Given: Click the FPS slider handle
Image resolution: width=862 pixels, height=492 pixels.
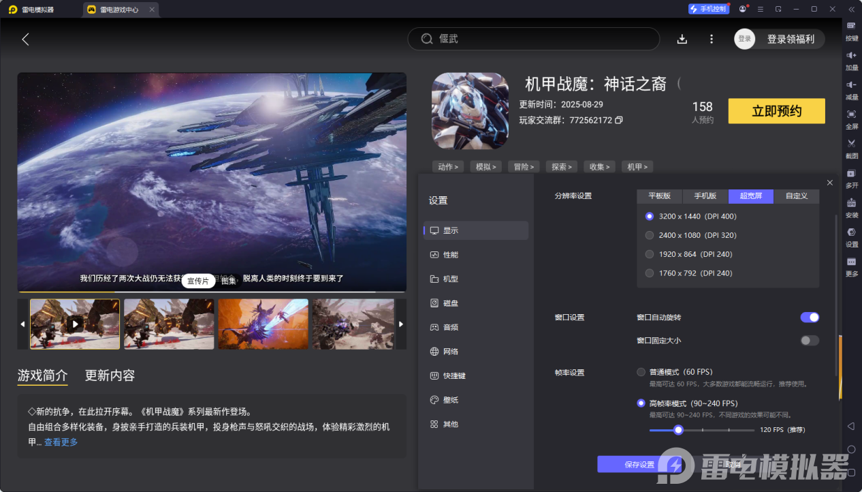Looking at the screenshot, I should click(678, 430).
